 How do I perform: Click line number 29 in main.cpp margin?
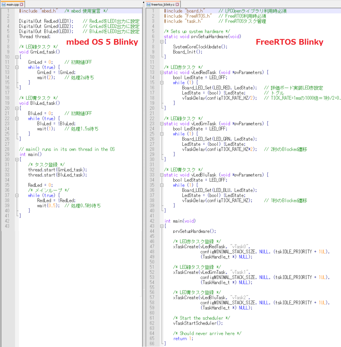click(7, 154)
